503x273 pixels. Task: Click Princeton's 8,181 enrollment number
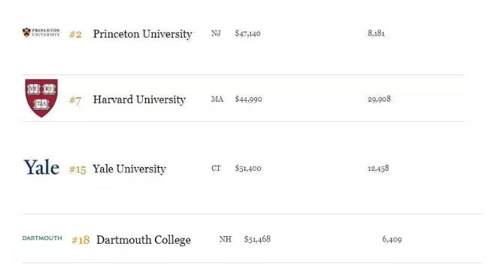click(x=376, y=33)
